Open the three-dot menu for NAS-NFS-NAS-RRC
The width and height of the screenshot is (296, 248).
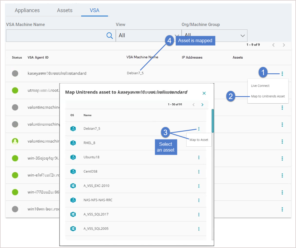tap(199, 200)
